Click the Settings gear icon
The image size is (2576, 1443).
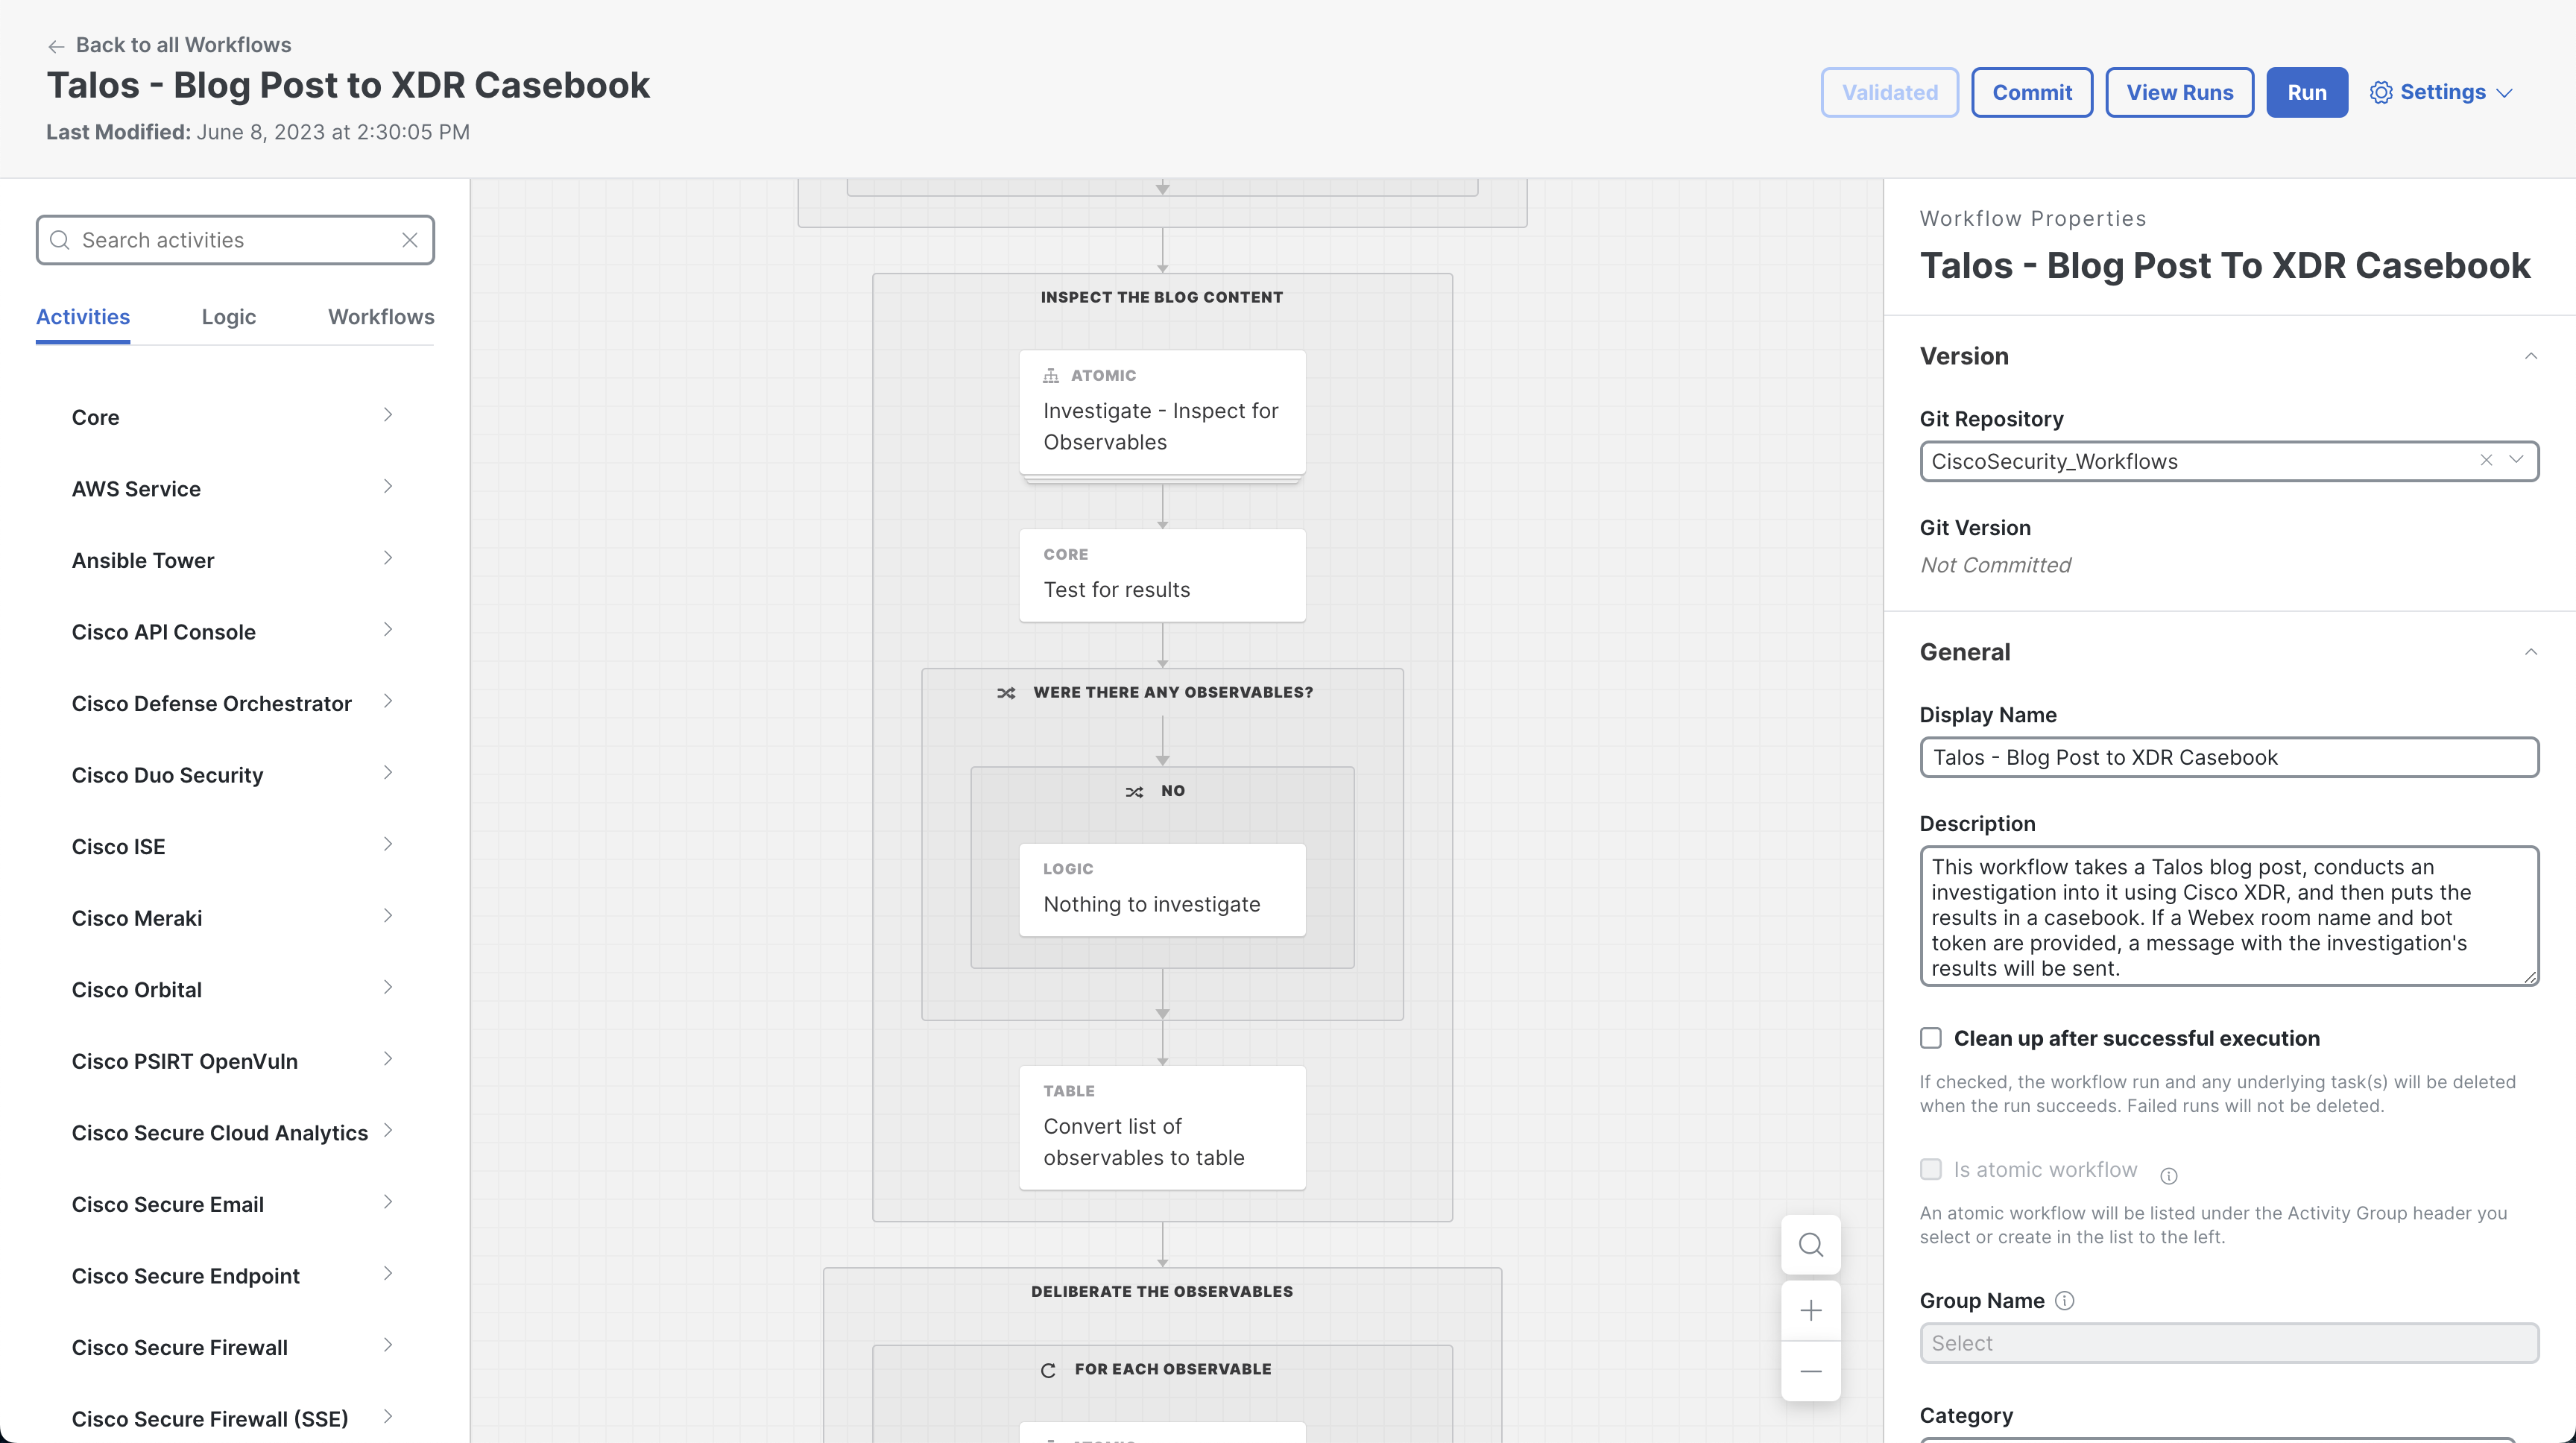[x=2381, y=92]
